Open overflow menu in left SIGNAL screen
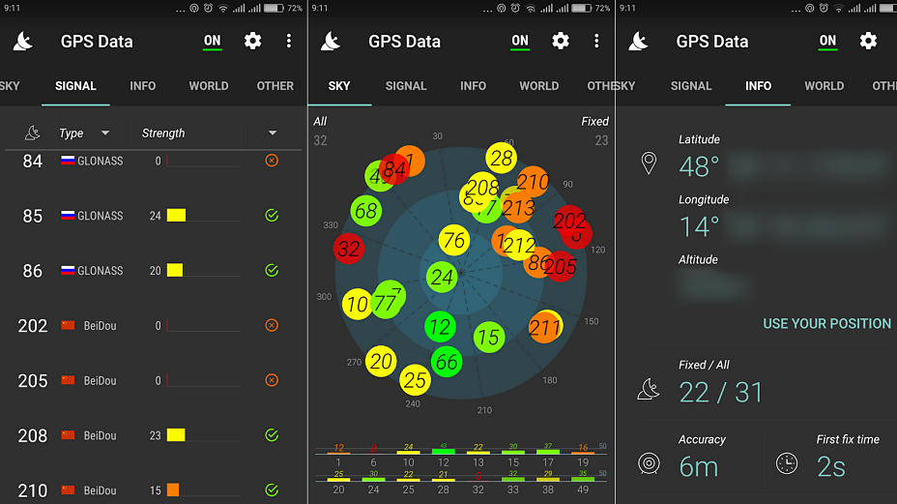Image resolution: width=897 pixels, height=504 pixels. pos(289,41)
